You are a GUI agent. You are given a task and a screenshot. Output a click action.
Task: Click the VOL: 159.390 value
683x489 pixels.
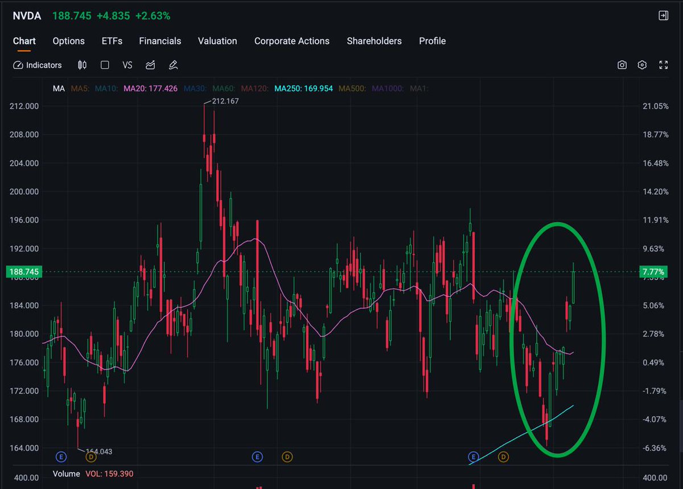[x=109, y=474]
